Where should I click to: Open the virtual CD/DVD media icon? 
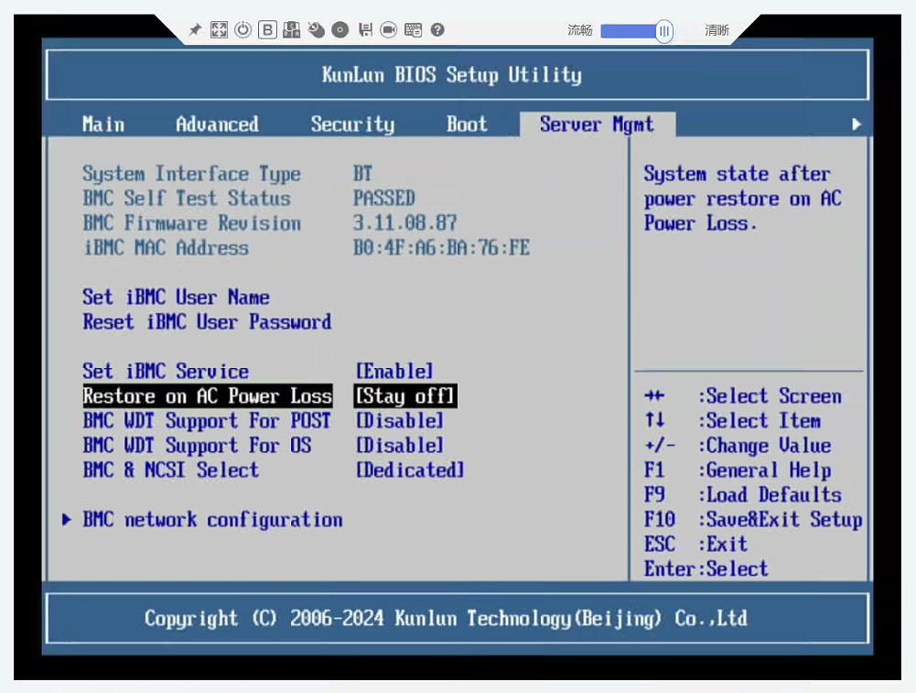(340, 30)
